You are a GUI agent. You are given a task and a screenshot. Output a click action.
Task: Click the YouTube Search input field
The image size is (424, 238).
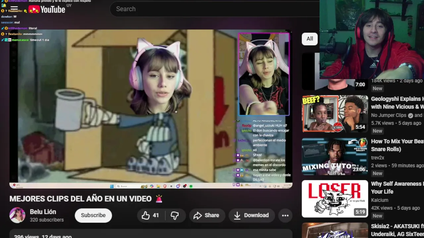pyautogui.click(x=215, y=9)
